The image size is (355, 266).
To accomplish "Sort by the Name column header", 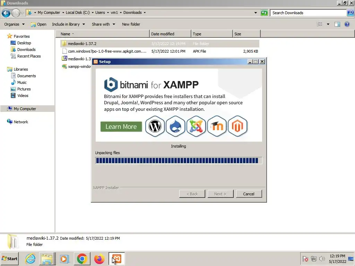I will coord(103,34).
